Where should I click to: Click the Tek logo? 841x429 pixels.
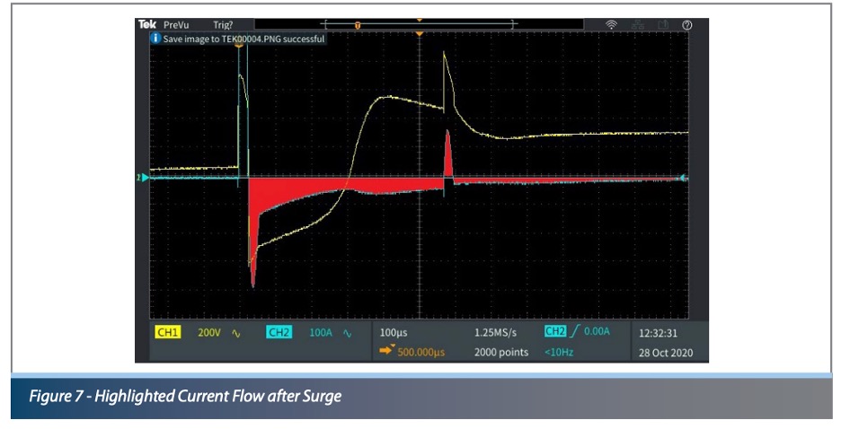147,25
